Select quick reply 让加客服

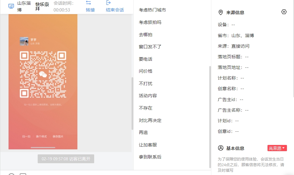click(x=148, y=145)
